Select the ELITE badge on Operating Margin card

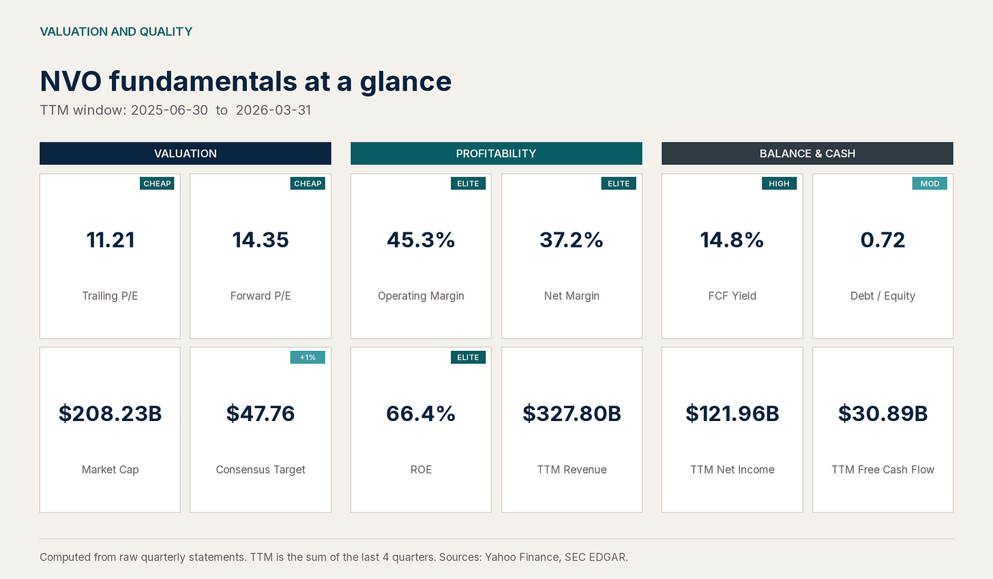coord(468,183)
